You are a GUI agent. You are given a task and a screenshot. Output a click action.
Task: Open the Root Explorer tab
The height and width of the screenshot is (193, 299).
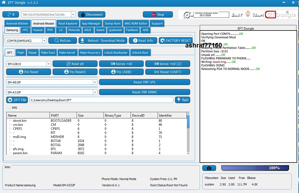click(68, 23)
